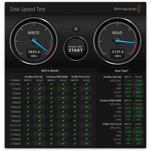Click ProRes 720 write value 11855

[128, 85]
